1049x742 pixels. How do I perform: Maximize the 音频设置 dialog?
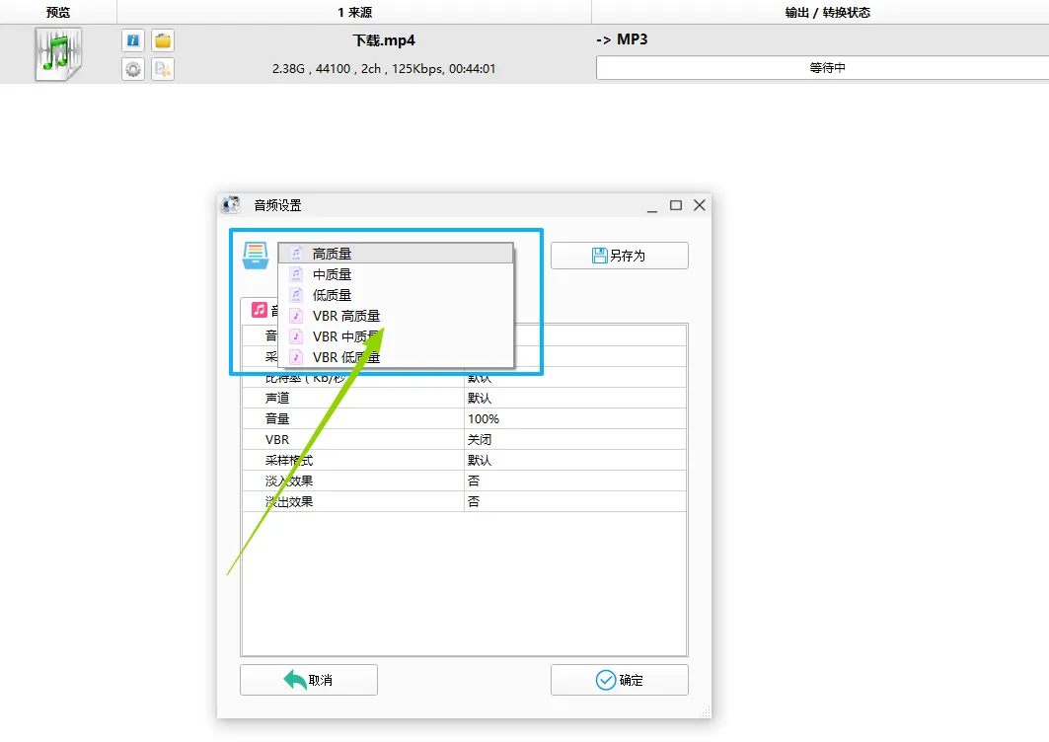pos(676,205)
